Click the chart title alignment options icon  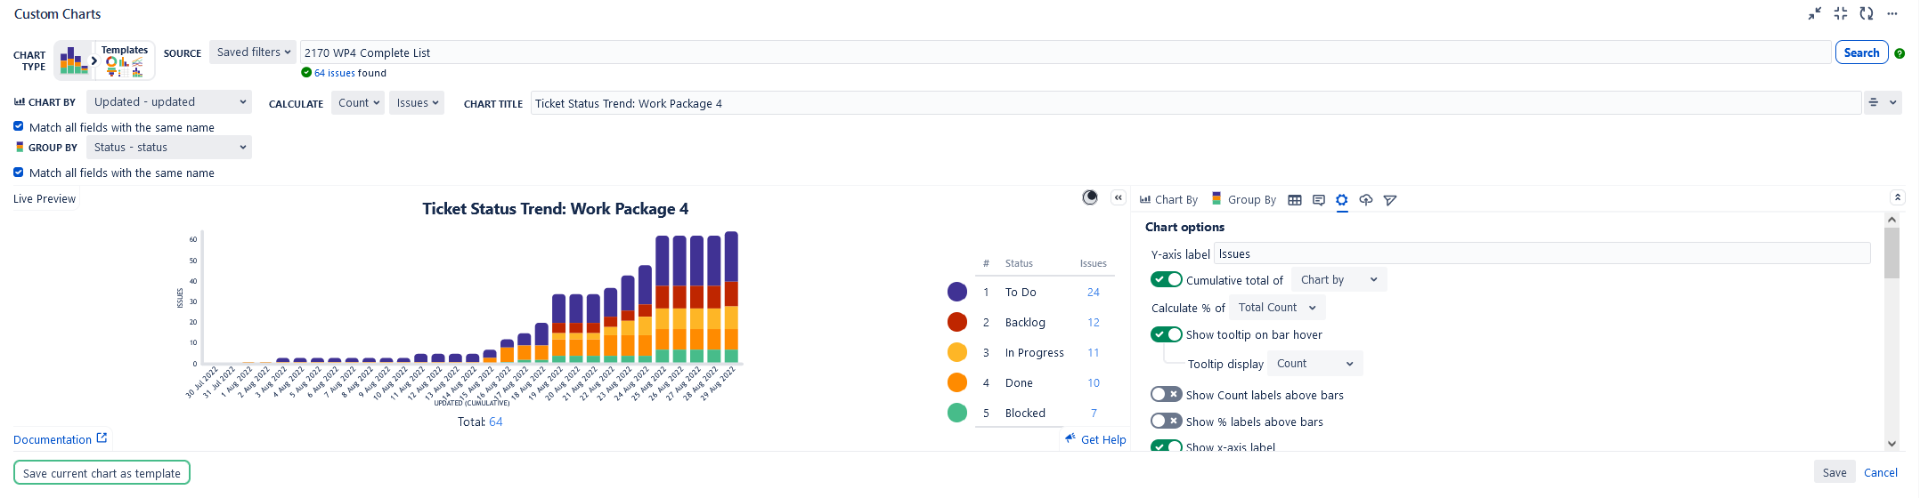coord(1874,103)
